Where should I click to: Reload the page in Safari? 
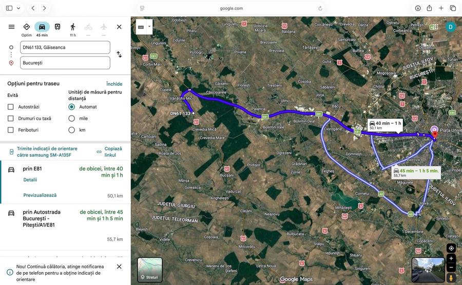[x=320, y=8]
